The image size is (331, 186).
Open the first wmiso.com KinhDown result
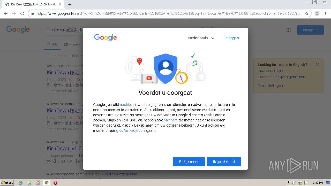coord(65,73)
